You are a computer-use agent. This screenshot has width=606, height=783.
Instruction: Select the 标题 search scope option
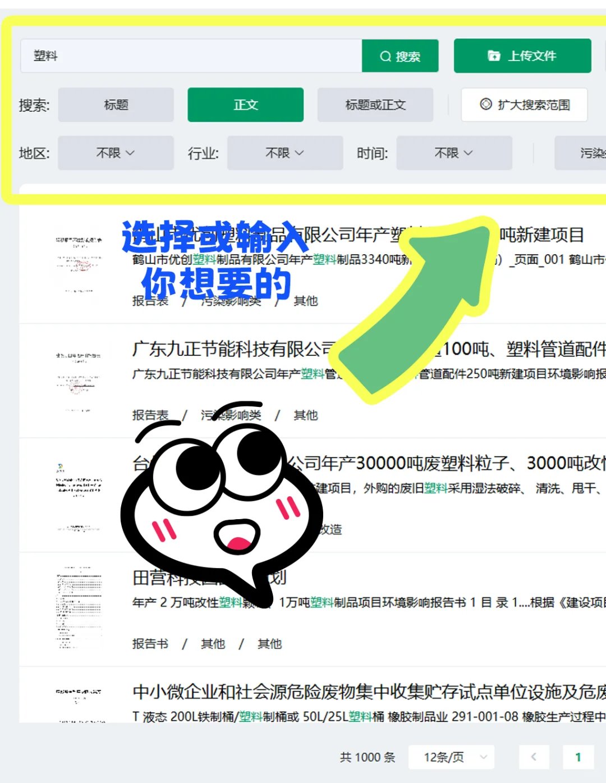(116, 105)
